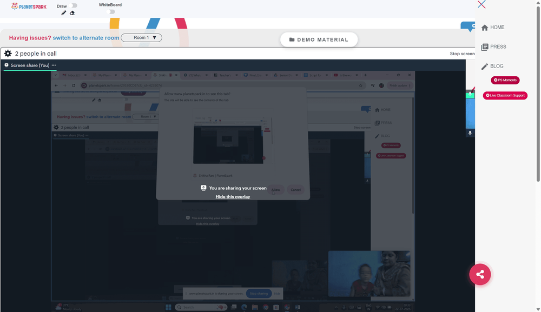
Task: Open new tab plus in shared browser
Action: click(365, 75)
